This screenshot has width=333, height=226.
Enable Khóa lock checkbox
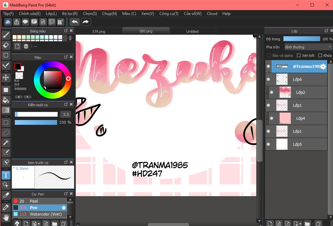(x=320, y=55)
